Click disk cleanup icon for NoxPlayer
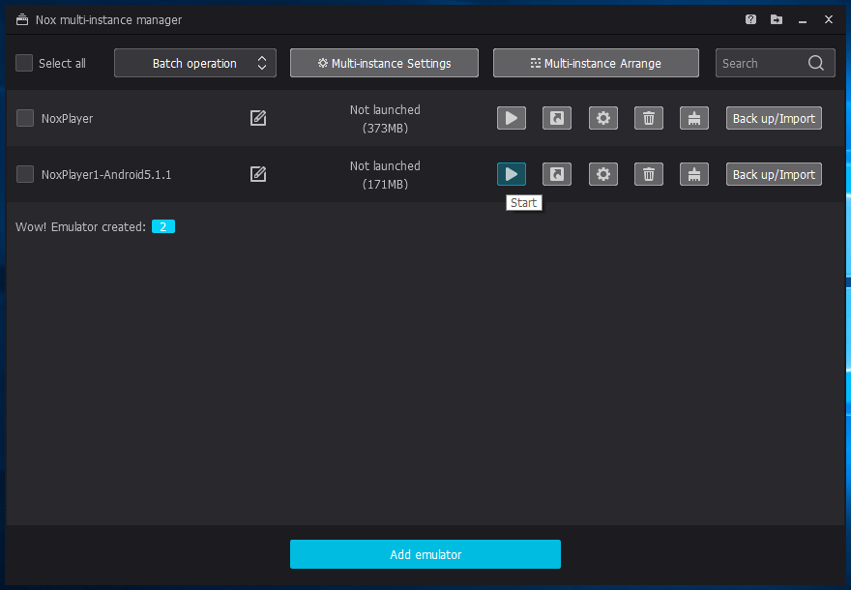The height and width of the screenshot is (590, 851). (694, 118)
